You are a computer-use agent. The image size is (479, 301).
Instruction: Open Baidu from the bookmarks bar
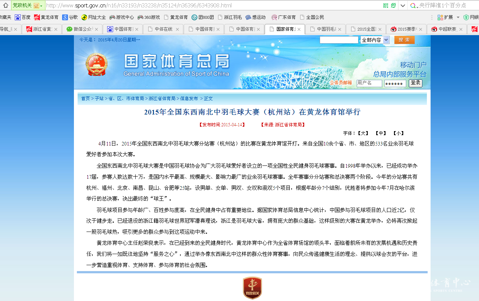click(x=23, y=17)
